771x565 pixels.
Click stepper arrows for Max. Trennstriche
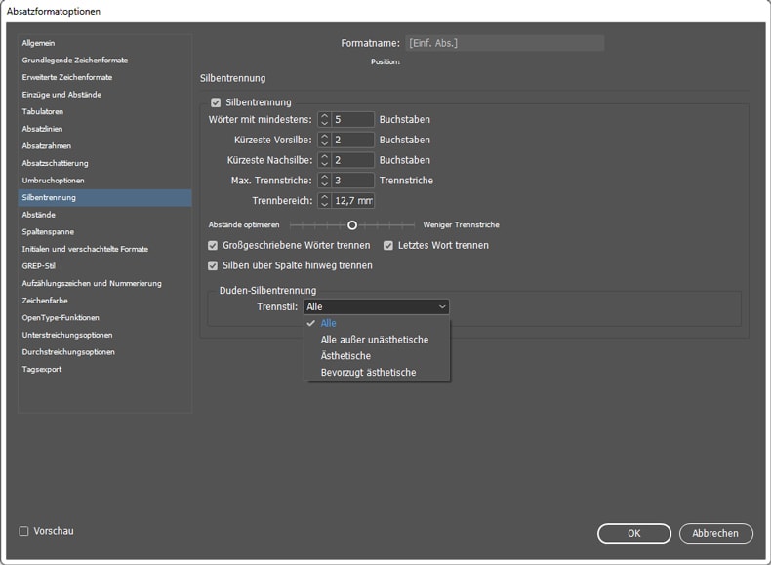(x=325, y=181)
